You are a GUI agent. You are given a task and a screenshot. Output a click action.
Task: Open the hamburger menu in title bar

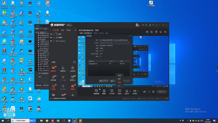[156, 25]
